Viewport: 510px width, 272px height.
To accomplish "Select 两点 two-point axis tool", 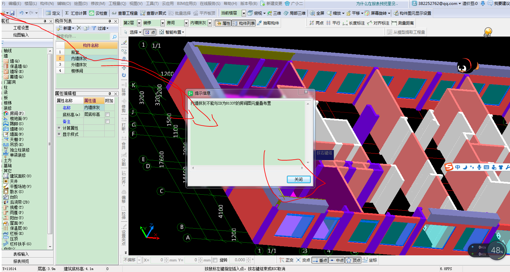I will [316, 23].
